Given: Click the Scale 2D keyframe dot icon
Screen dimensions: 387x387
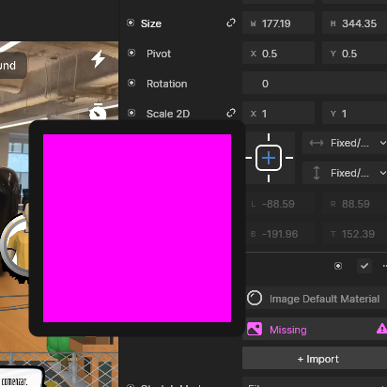Looking at the screenshot, I should pyautogui.click(x=132, y=113).
